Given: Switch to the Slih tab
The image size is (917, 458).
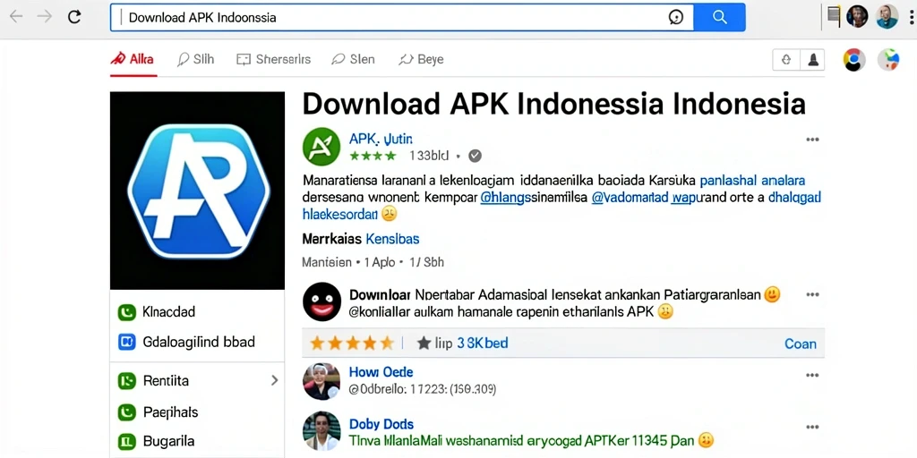Looking at the screenshot, I should pyautogui.click(x=196, y=59).
